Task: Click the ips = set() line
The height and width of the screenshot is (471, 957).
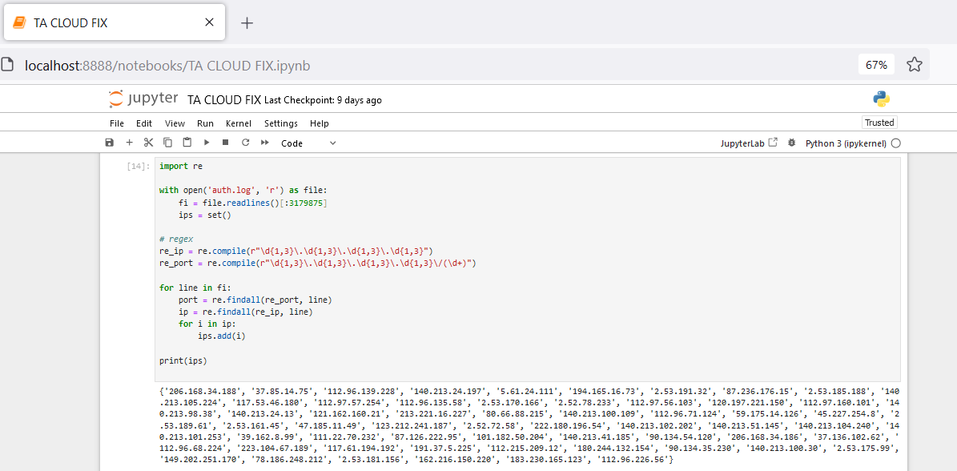Action: pos(205,215)
